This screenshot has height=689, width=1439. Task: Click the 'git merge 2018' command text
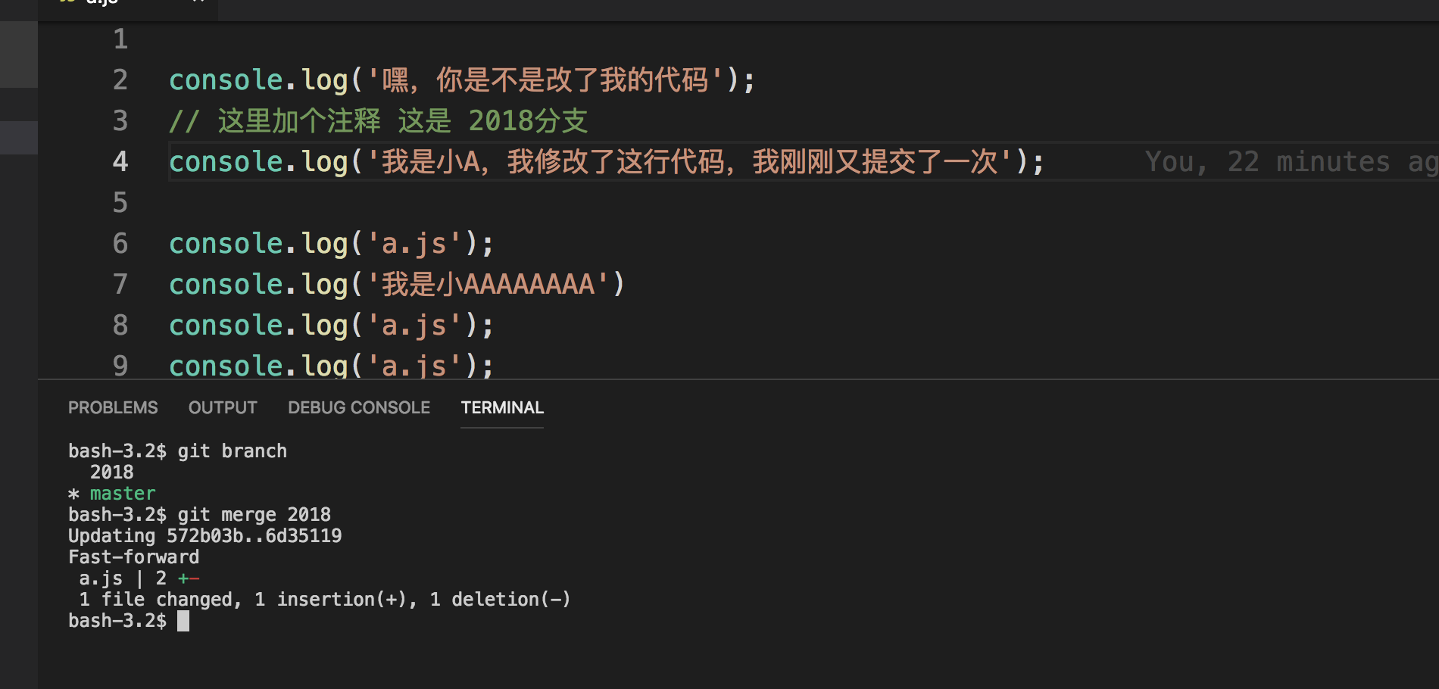[254, 515]
